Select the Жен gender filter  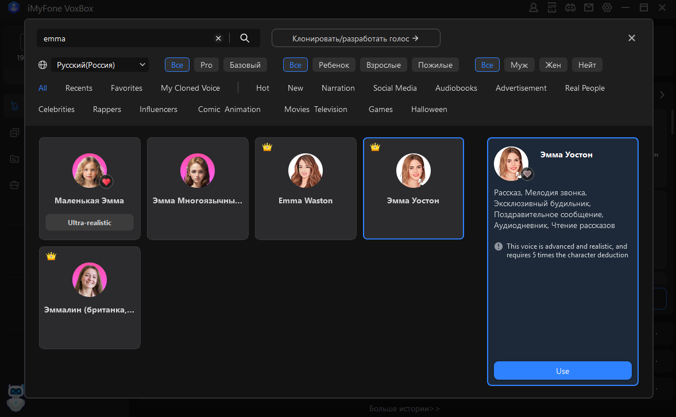(x=553, y=65)
